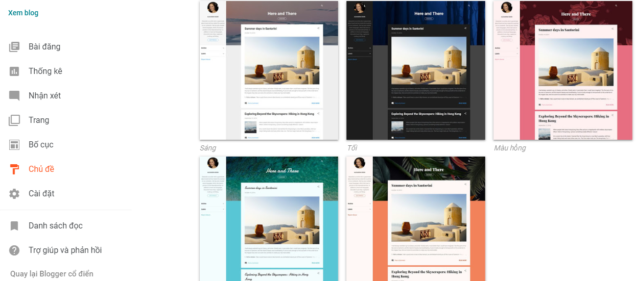The height and width of the screenshot is (281, 636).
Task: Click the Chủ đề paint roller icon
Action: [x=14, y=169]
